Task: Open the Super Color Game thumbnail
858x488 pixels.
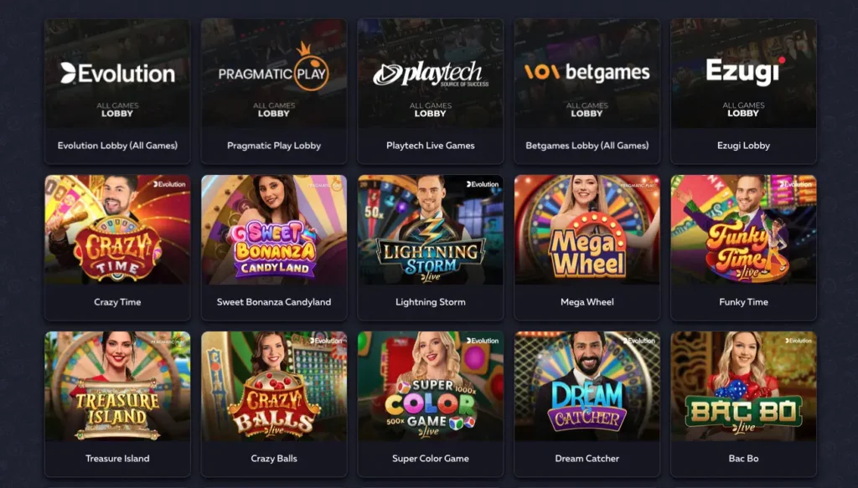Action: [431, 387]
